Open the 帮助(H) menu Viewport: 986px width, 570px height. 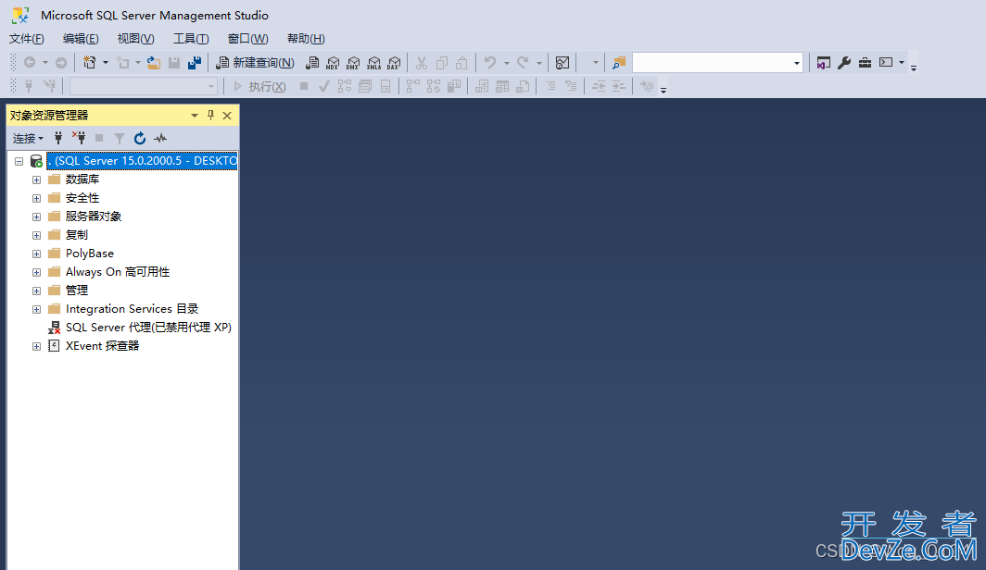(x=306, y=39)
